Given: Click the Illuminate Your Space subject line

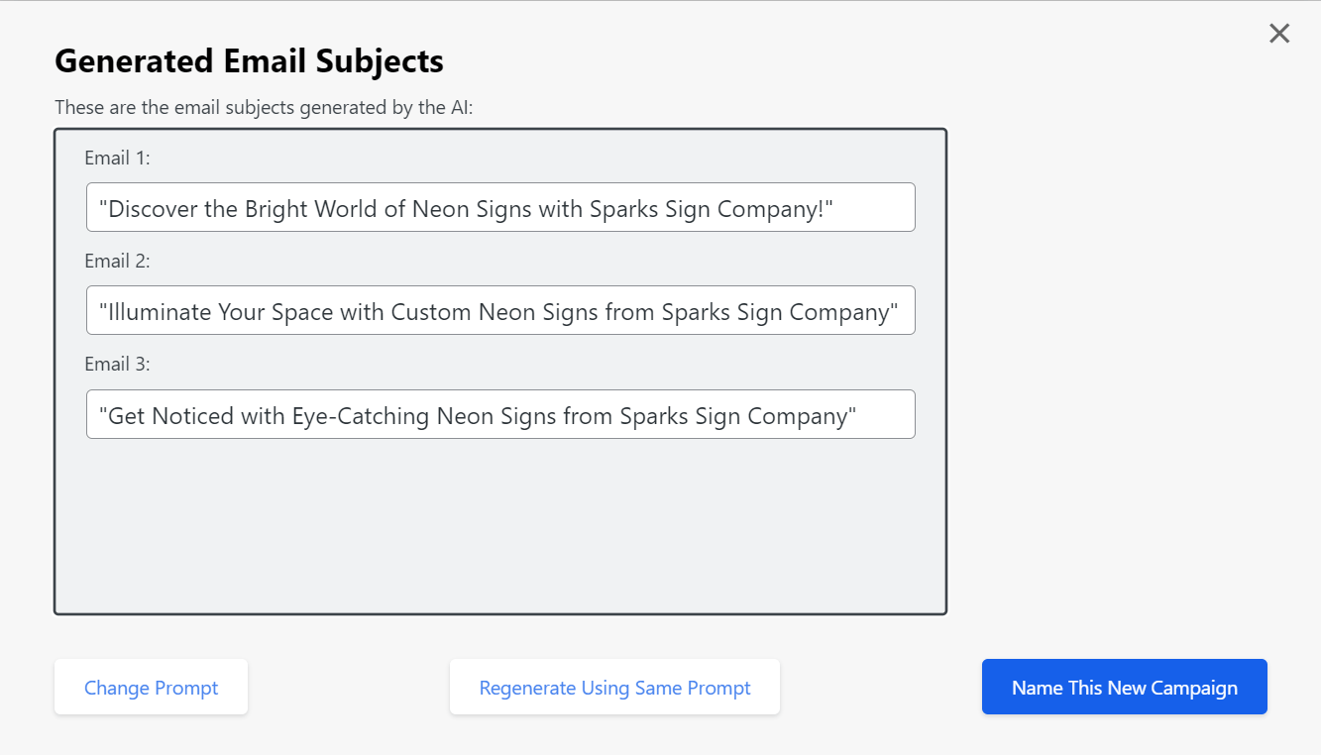Looking at the screenshot, I should click(x=500, y=310).
